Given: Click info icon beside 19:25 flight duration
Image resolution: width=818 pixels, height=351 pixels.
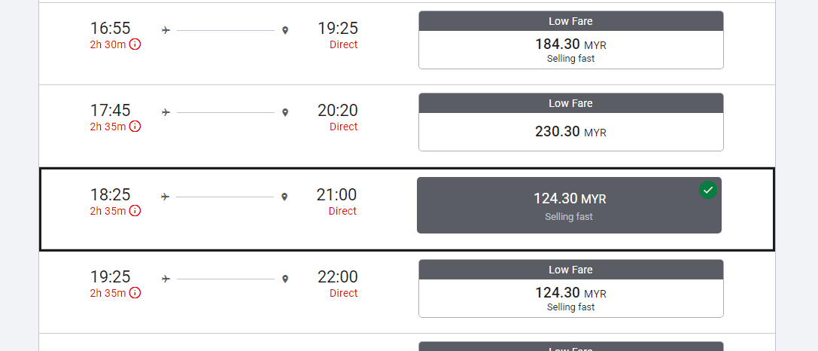Looking at the screenshot, I should 135,293.
